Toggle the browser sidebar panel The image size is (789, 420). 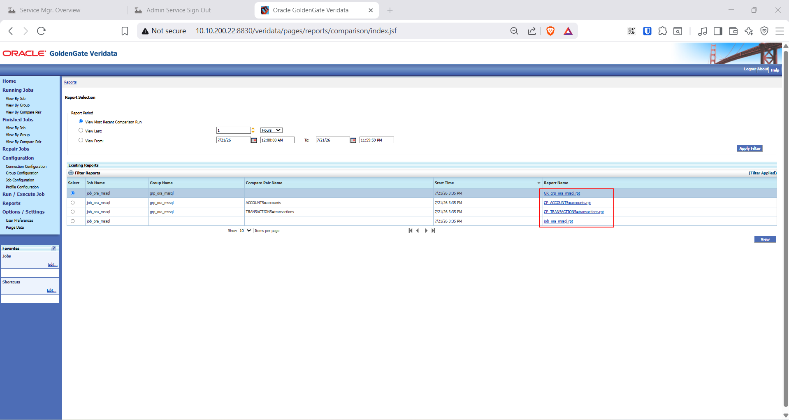tap(718, 31)
